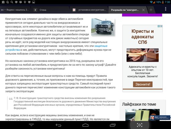This screenshot has height=129, width=171.
Task: Tap the Wi-Fi status icon
Action: [x=151, y=2]
